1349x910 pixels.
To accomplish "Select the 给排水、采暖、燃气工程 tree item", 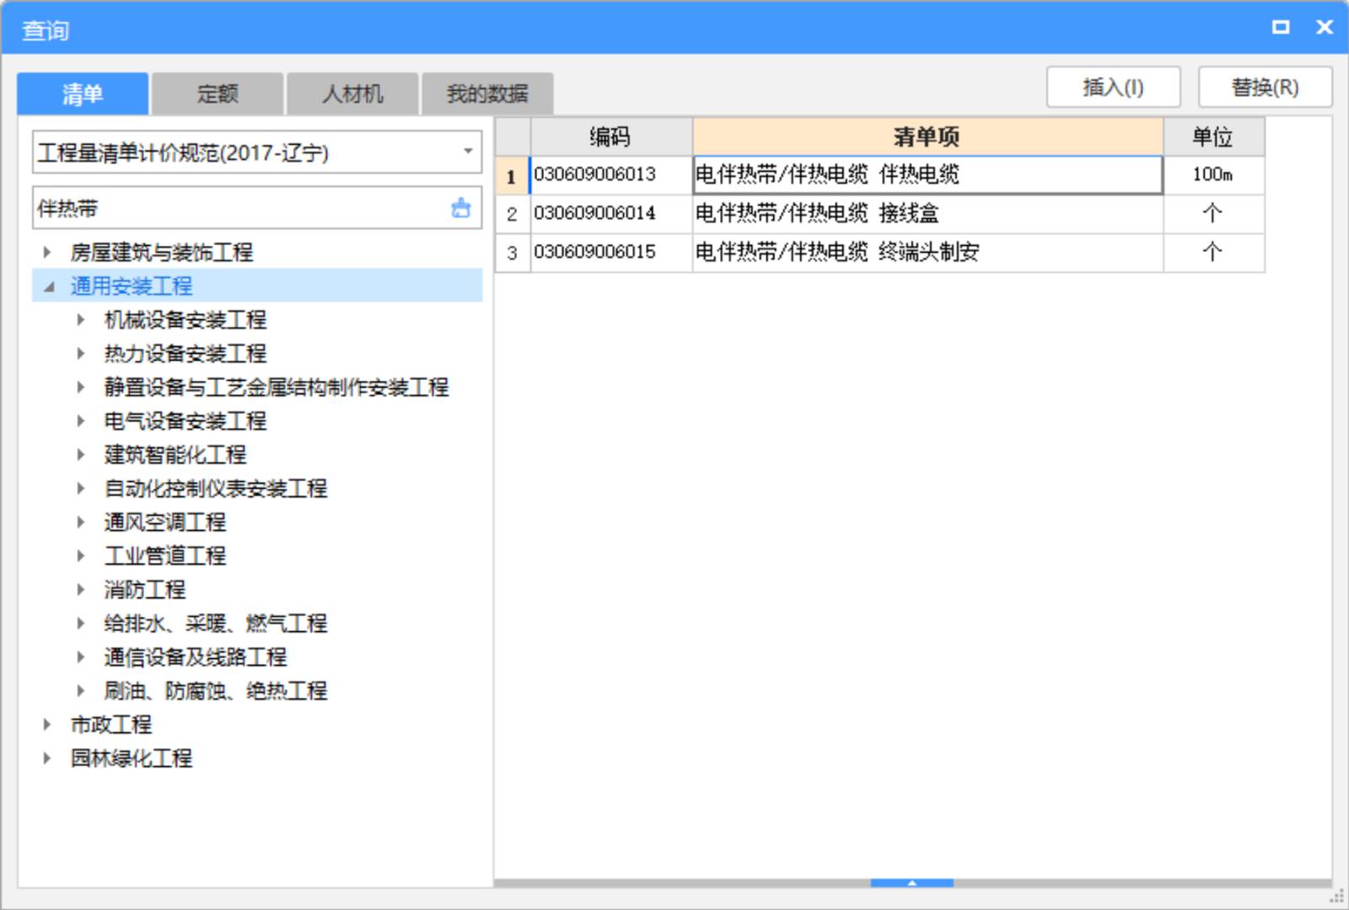I will click(216, 623).
